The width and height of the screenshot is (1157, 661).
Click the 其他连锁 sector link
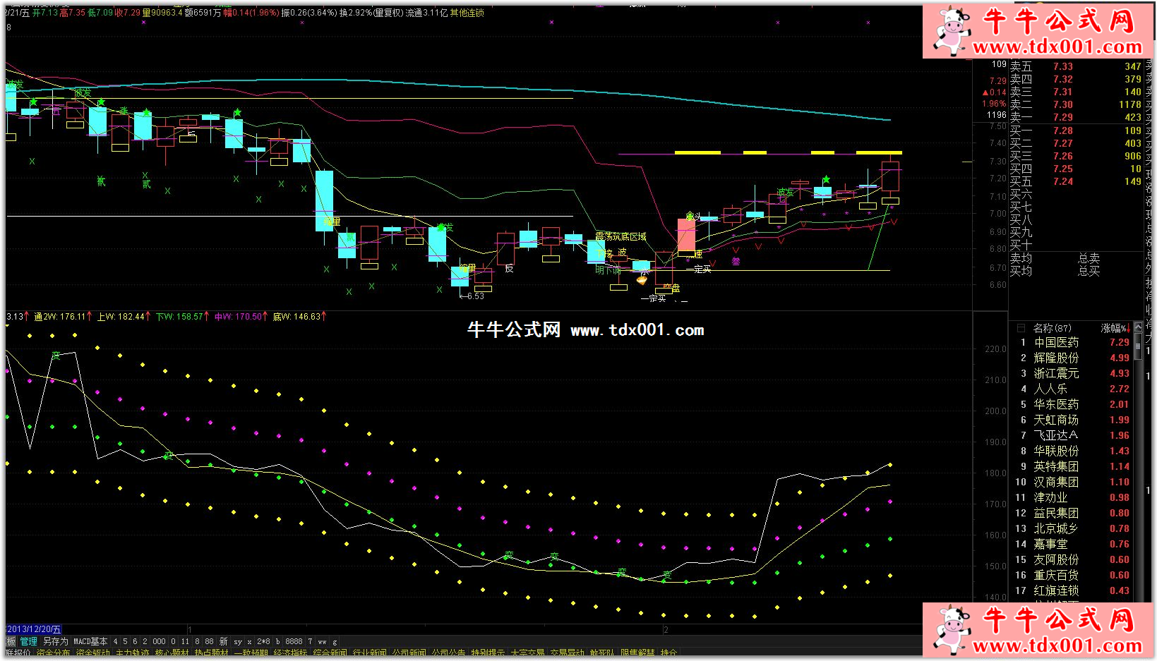pos(467,13)
